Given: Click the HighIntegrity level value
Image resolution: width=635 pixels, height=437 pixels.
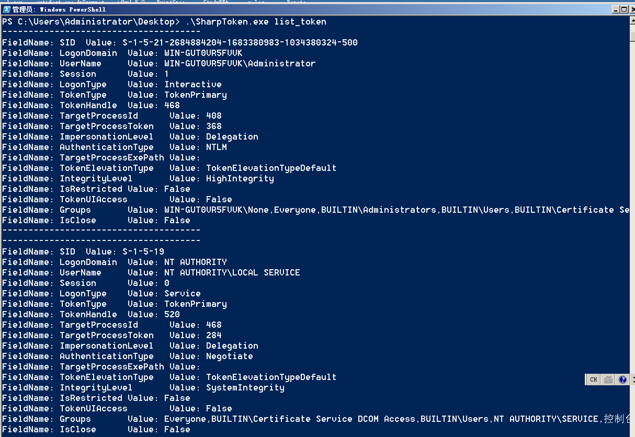Looking at the screenshot, I should [x=240, y=178].
